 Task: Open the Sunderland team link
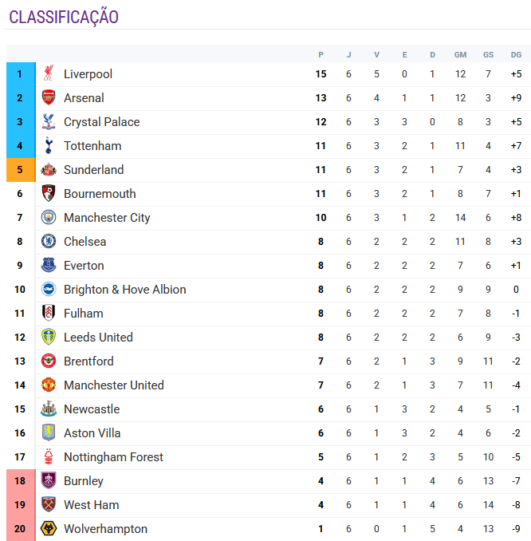93,170
